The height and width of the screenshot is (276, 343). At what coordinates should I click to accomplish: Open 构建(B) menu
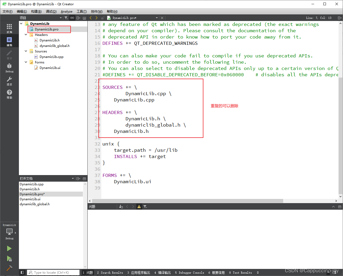pyautogui.click(x=36, y=12)
